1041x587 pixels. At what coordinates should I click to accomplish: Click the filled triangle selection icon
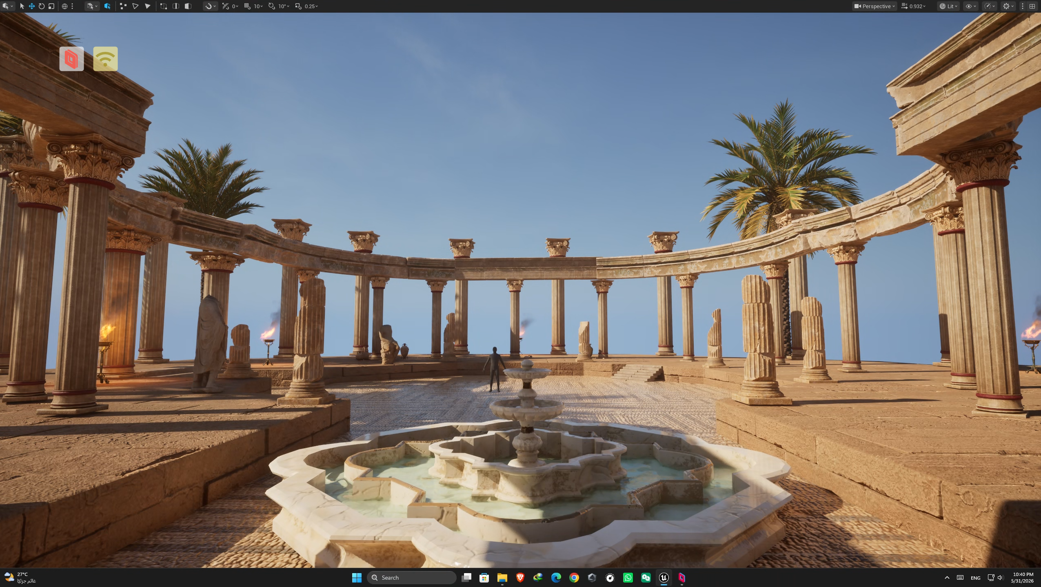coord(148,6)
